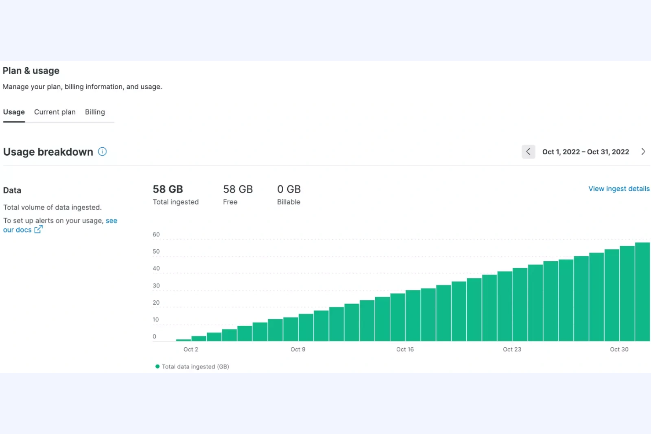Select the left arrow to view September usage
This screenshot has height=434, width=651.
(528, 151)
